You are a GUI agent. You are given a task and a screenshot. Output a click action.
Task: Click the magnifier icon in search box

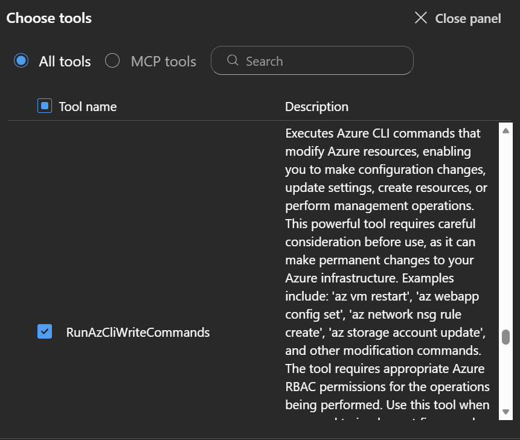tap(232, 60)
